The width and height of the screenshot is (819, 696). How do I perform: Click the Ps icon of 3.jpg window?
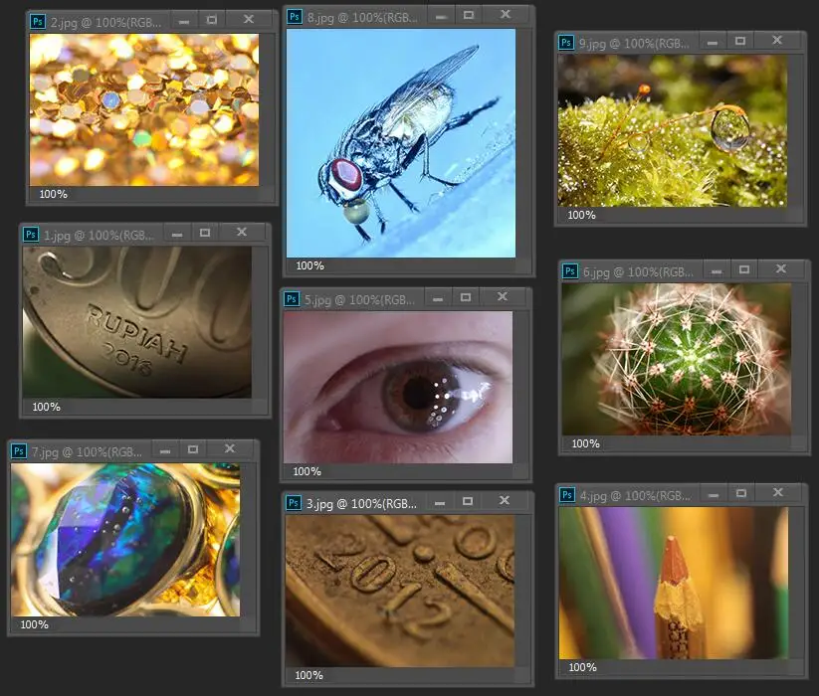click(x=294, y=503)
